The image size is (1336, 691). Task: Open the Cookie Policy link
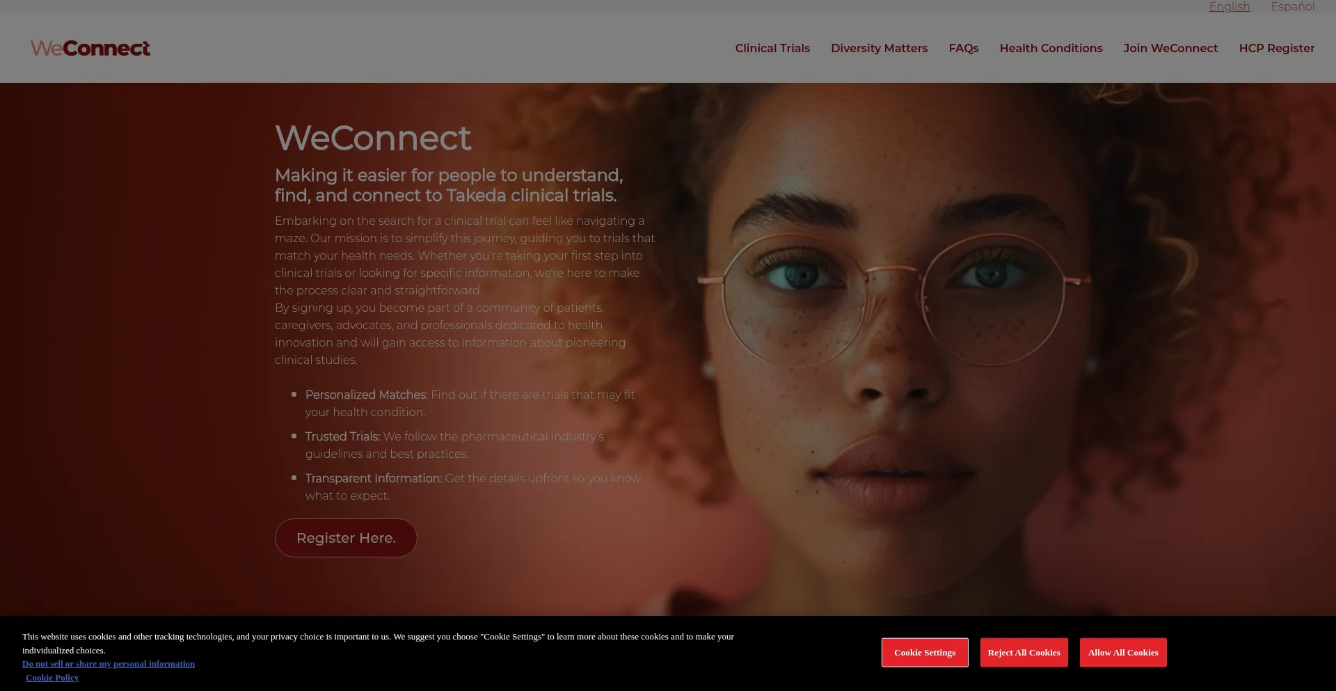point(52,678)
